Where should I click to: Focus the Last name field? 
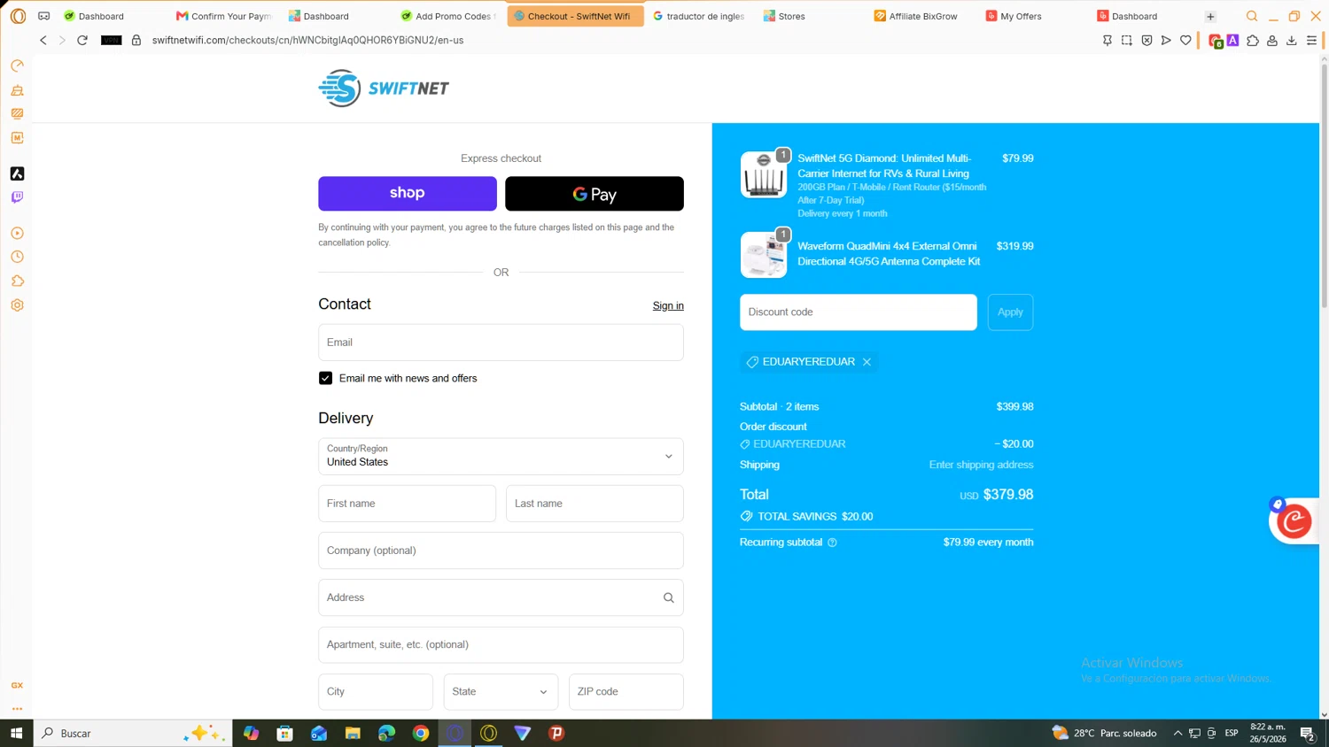pyautogui.click(x=595, y=504)
